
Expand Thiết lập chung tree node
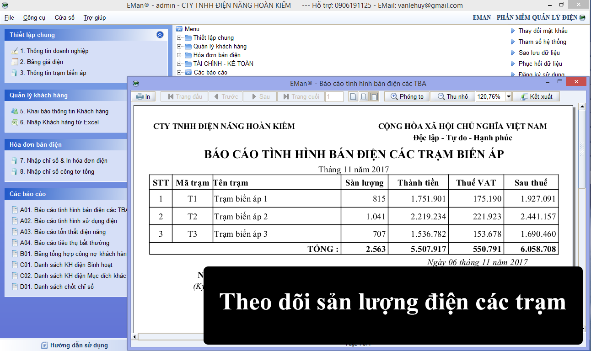[179, 37]
